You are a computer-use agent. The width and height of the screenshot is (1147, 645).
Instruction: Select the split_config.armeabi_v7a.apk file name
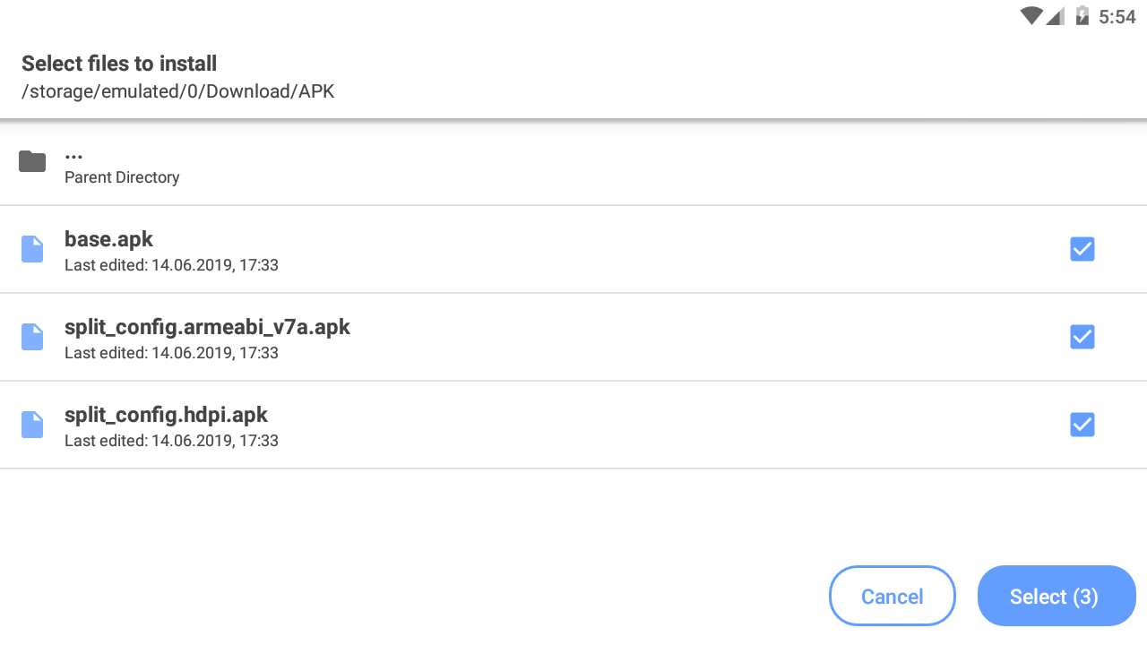click(207, 327)
